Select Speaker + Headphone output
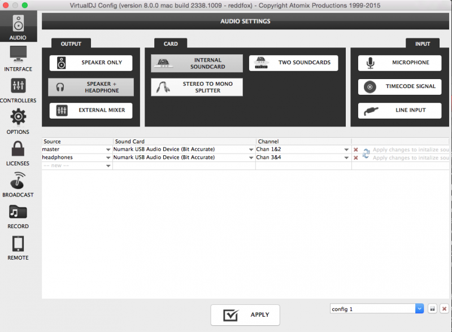 click(x=91, y=87)
